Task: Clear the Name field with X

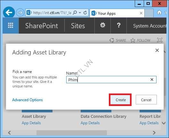Action: pyautogui.click(x=152, y=79)
